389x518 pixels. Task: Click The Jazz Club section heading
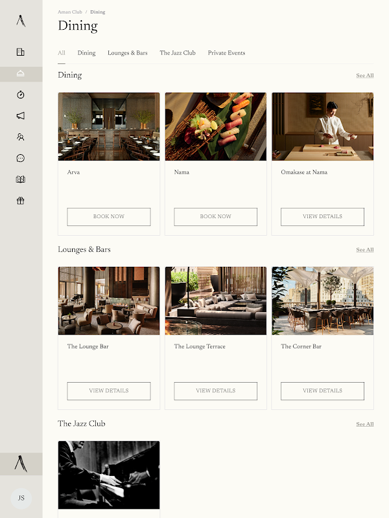tap(82, 423)
